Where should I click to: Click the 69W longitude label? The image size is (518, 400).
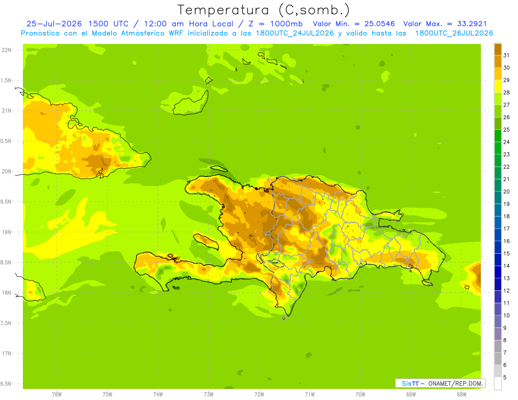[x=411, y=394]
